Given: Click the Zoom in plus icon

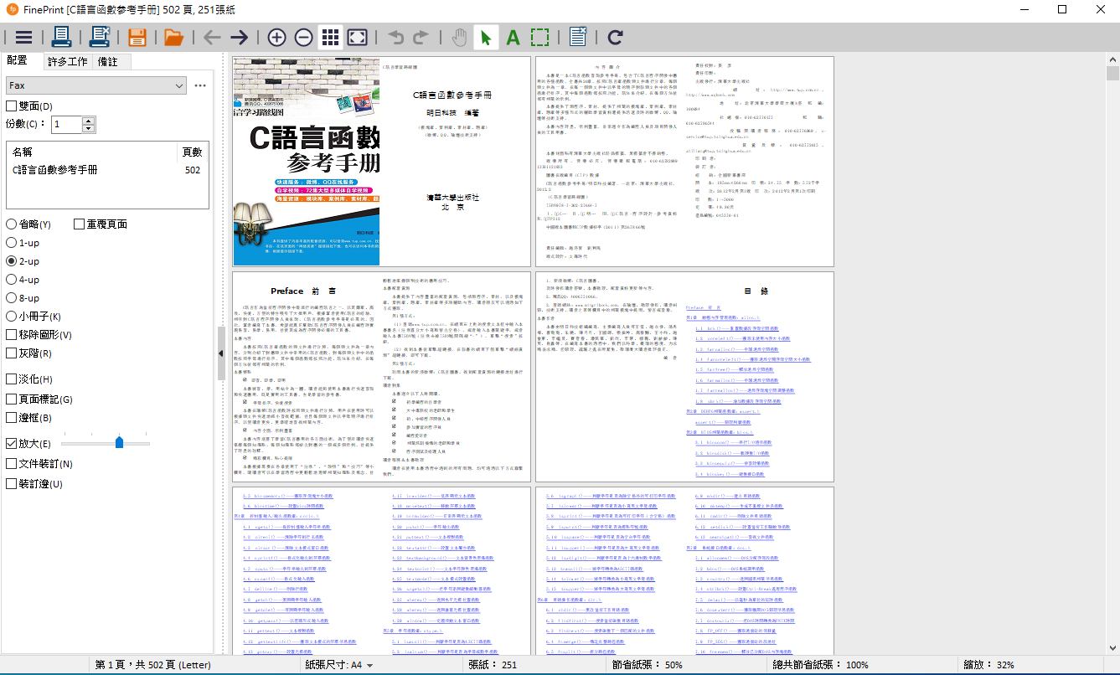Looking at the screenshot, I should click(276, 37).
